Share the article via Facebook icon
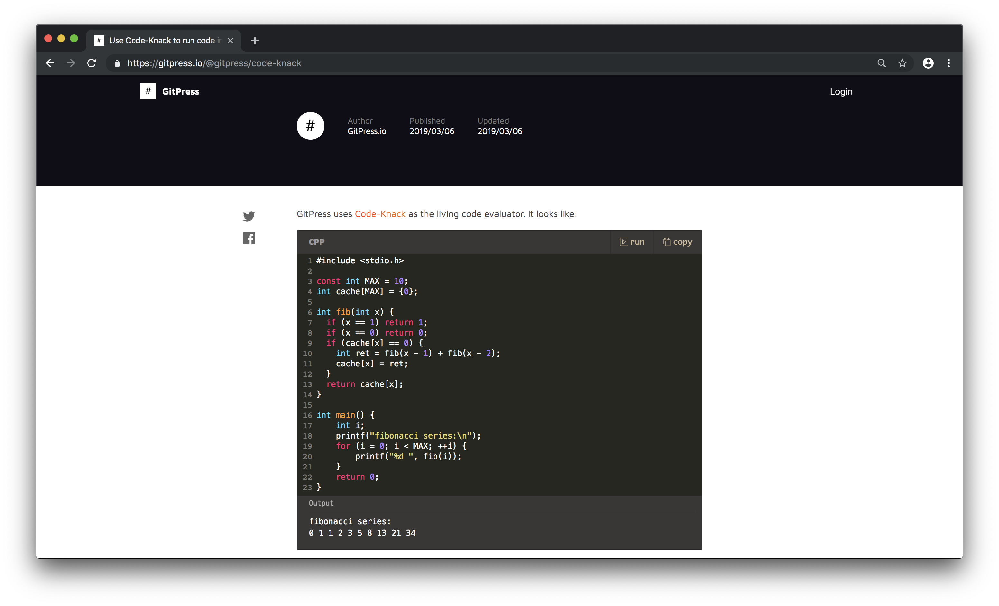The height and width of the screenshot is (606, 999). click(248, 238)
